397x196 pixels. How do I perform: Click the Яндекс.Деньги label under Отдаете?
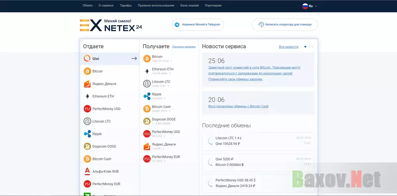(104, 84)
